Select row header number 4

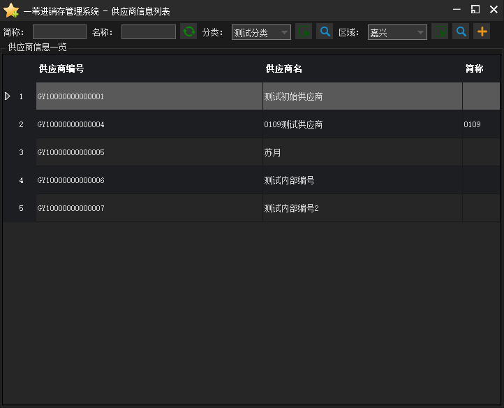click(x=20, y=180)
